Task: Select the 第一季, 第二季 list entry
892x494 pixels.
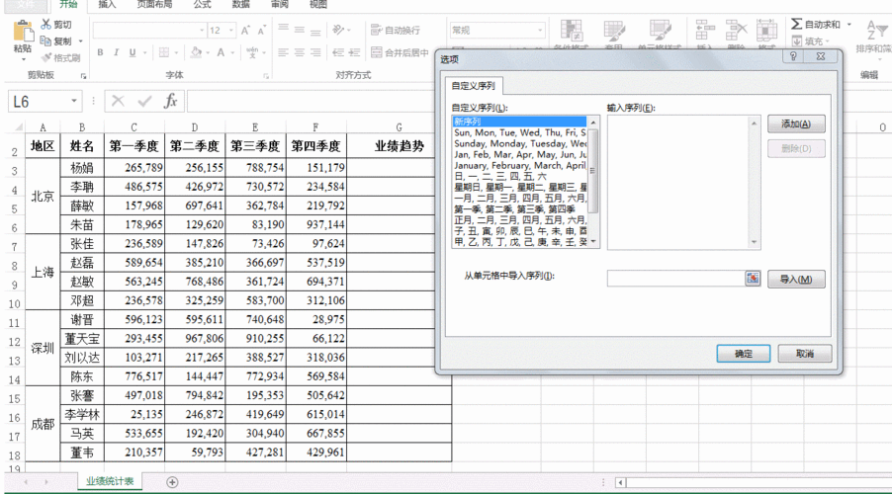Action: (519, 209)
